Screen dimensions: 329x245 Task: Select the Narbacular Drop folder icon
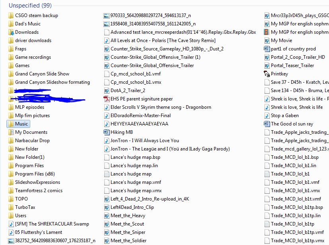pyautogui.click(x=11, y=141)
